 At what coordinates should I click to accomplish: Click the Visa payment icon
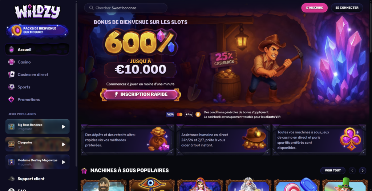170,115
